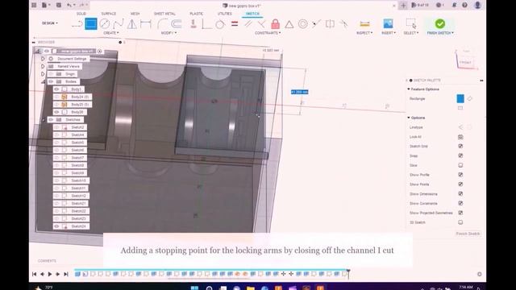This screenshot has width=516, height=290.
Task: Select the Spline sketch tool
Action: coord(119,23)
